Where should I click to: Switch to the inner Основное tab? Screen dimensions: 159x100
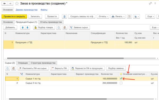pyautogui.click(x=8, y=22)
